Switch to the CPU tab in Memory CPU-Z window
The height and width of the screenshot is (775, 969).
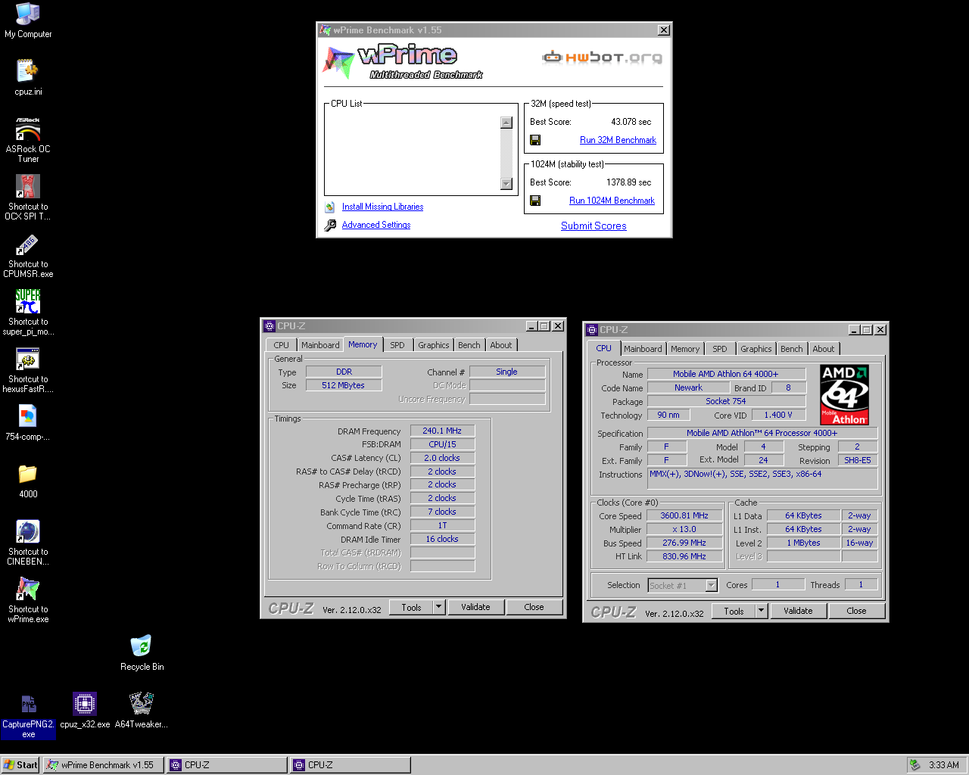[282, 345]
